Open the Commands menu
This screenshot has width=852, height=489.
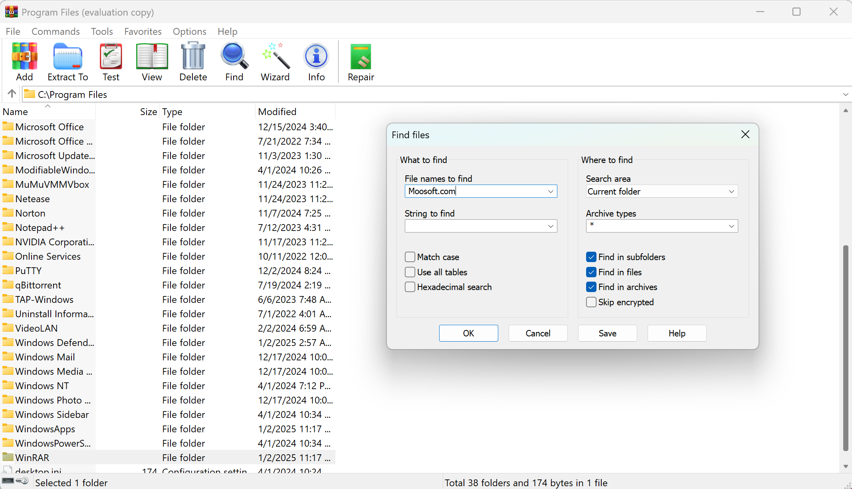pyautogui.click(x=55, y=31)
